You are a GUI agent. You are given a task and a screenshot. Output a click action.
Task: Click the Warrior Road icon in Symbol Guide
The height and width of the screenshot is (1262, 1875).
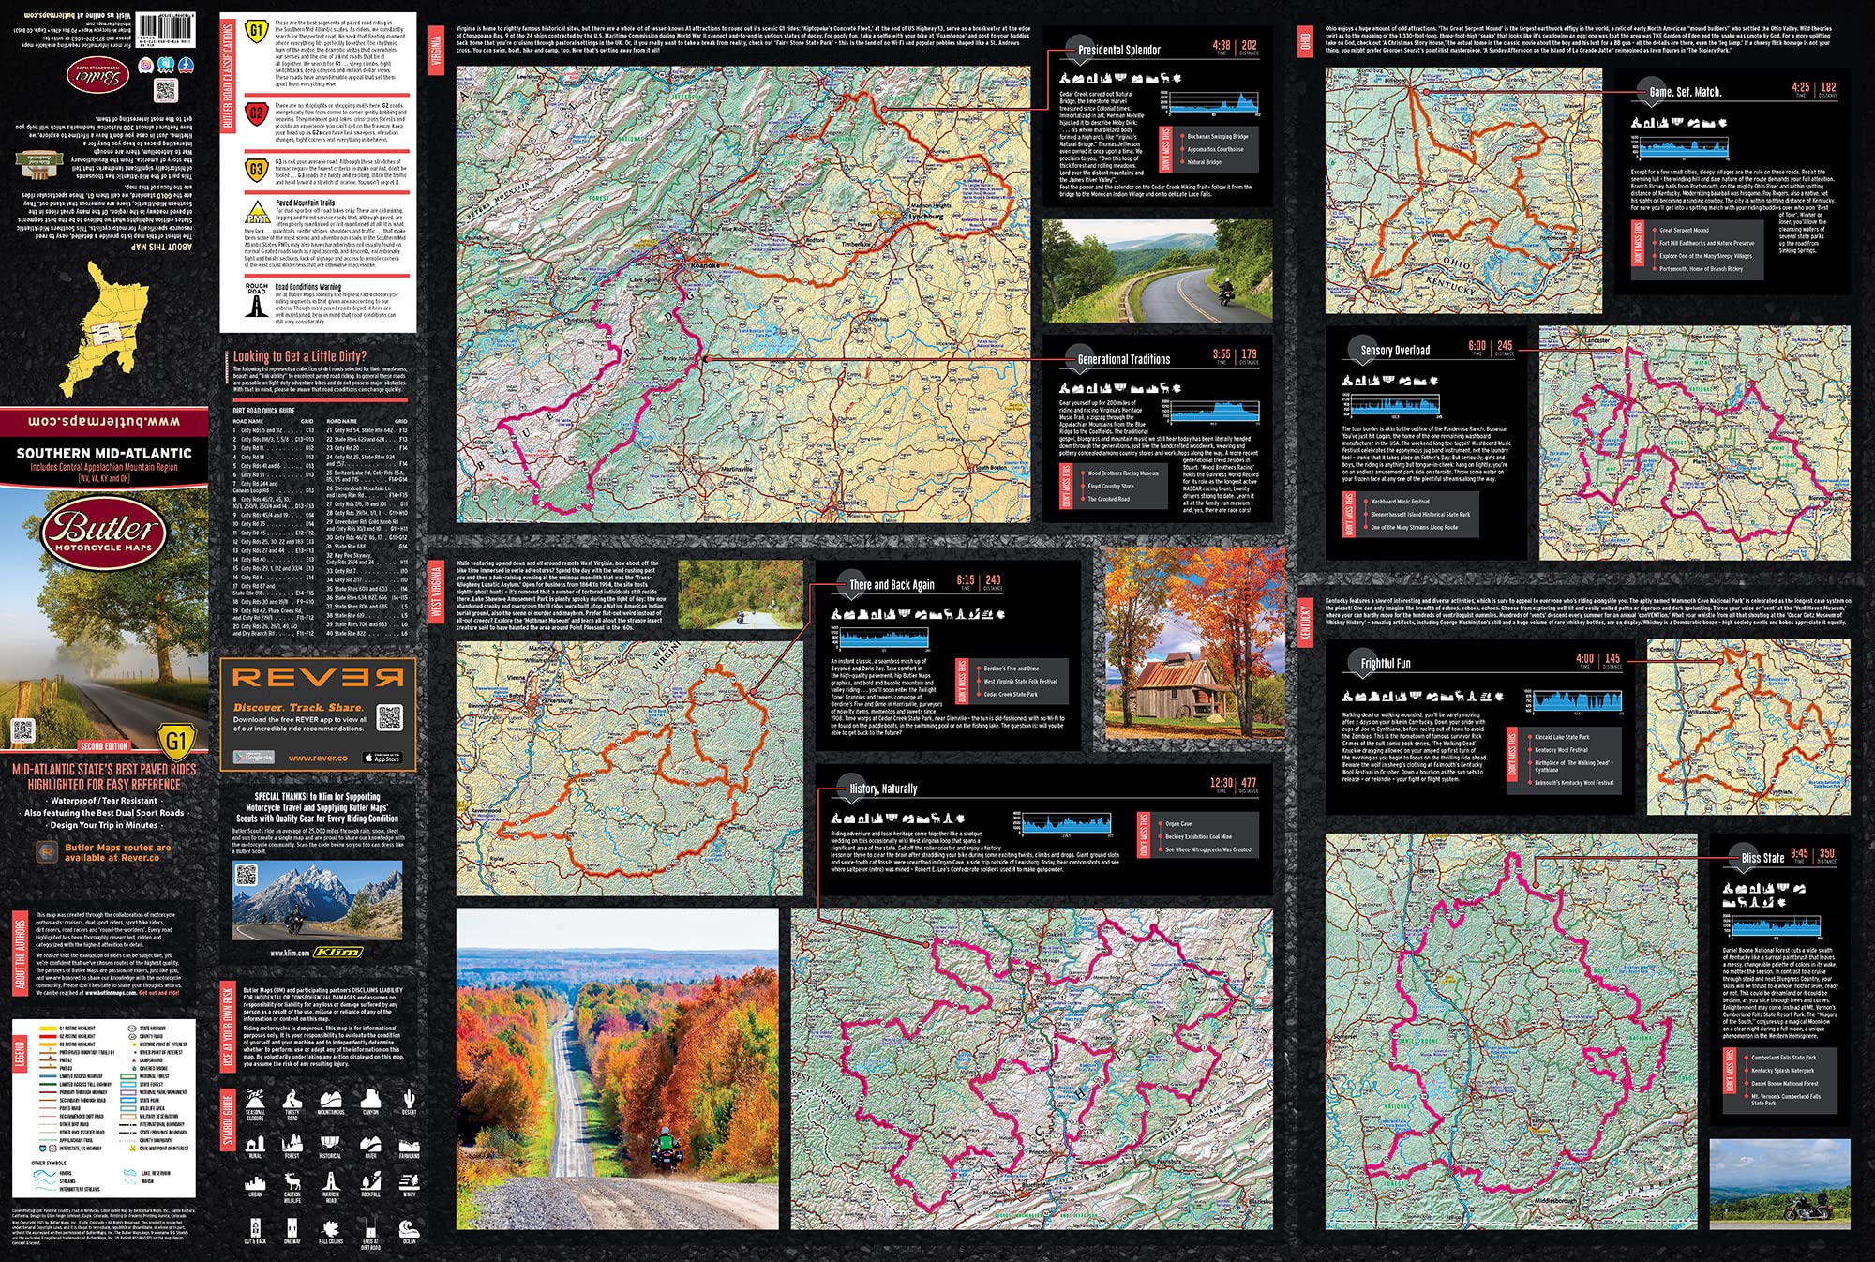pos(331,1182)
